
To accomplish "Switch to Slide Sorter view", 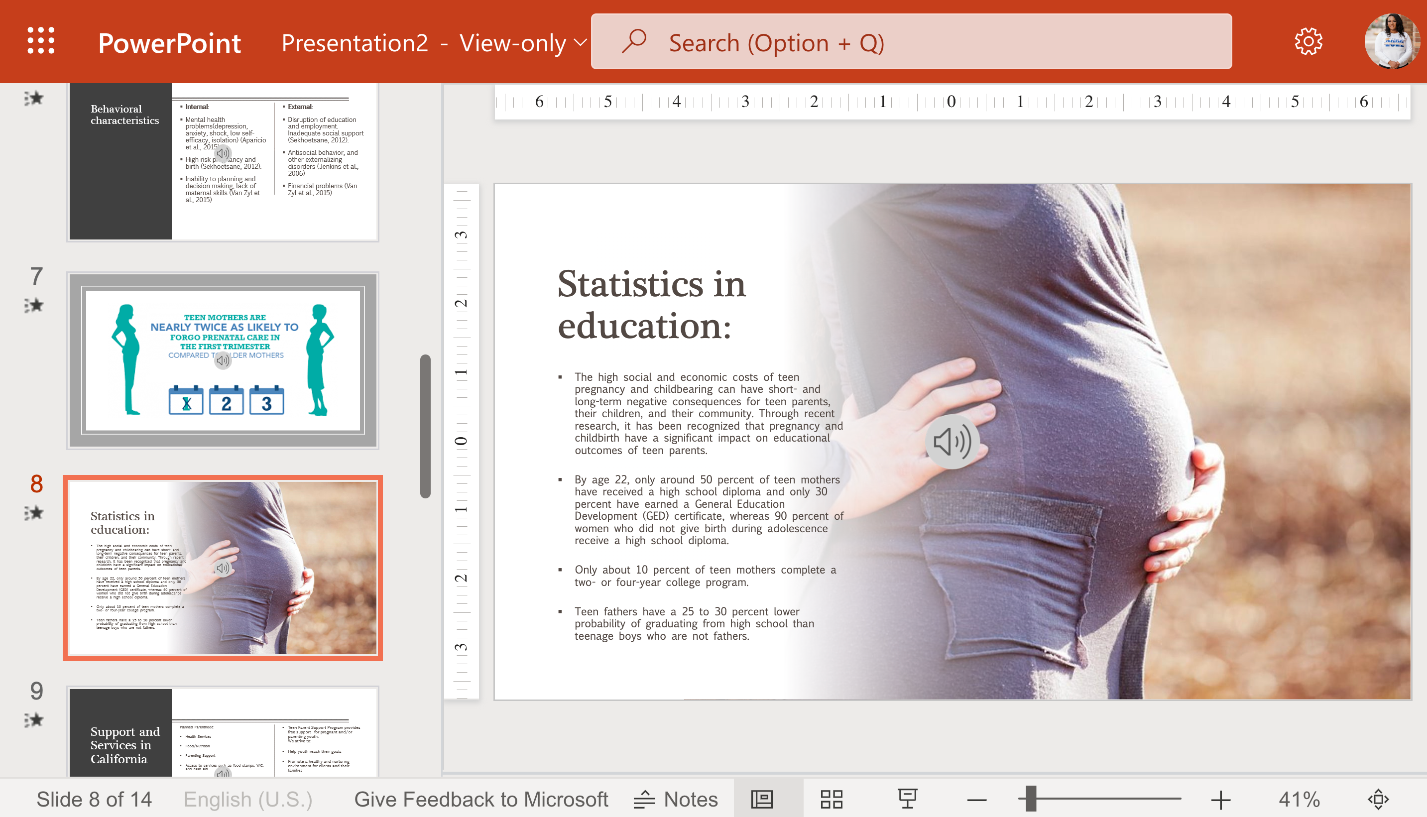I will (x=831, y=799).
